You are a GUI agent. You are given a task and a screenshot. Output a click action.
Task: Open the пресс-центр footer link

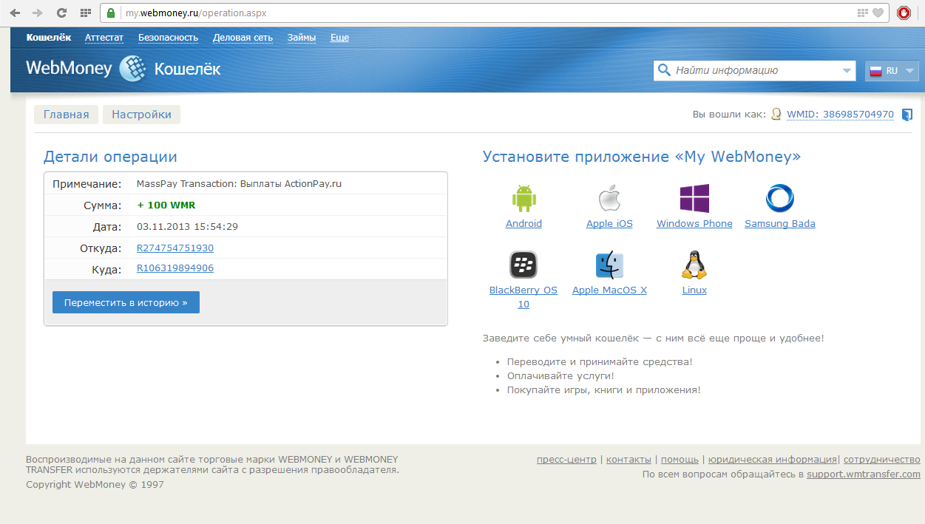(566, 460)
